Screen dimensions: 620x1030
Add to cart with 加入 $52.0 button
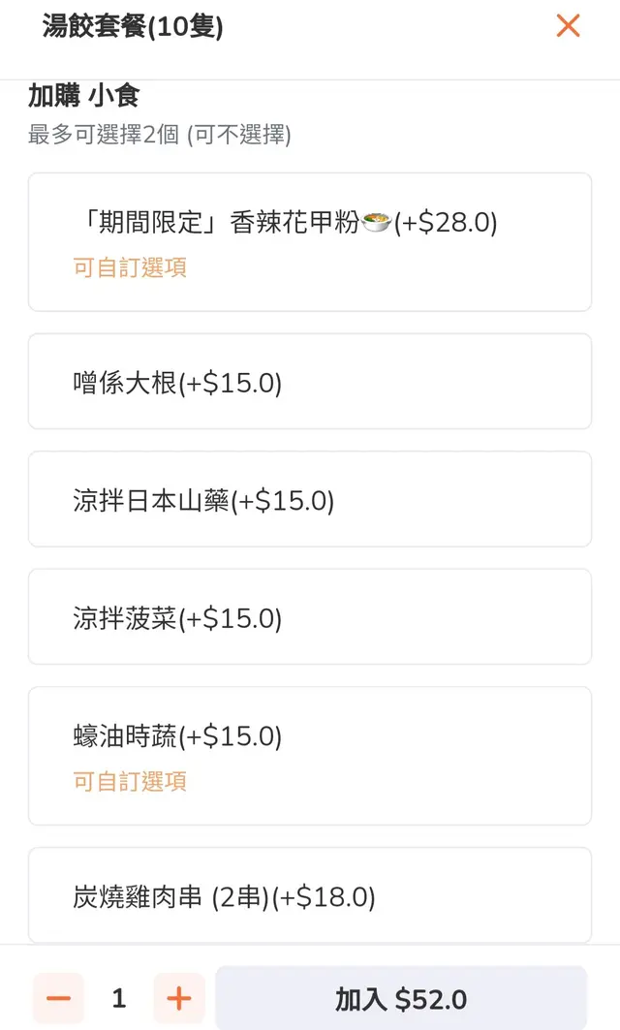click(x=401, y=999)
